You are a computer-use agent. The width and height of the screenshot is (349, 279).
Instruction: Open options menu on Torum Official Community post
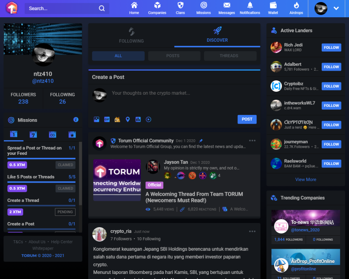tap(252, 141)
